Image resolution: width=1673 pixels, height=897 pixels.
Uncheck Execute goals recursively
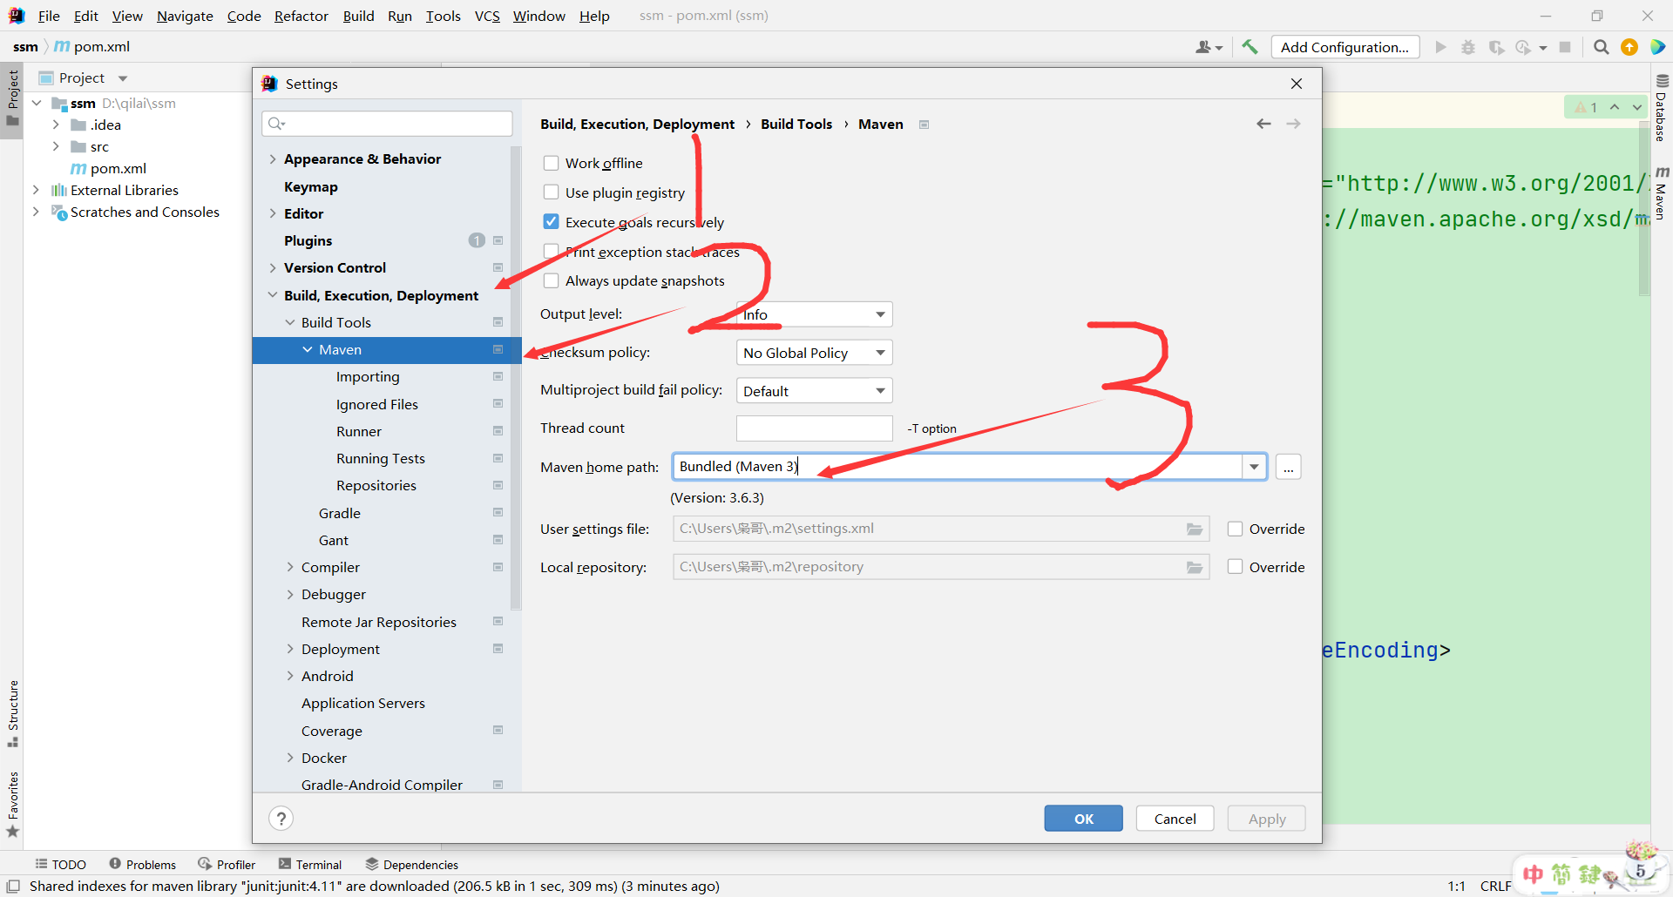click(550, 221)
